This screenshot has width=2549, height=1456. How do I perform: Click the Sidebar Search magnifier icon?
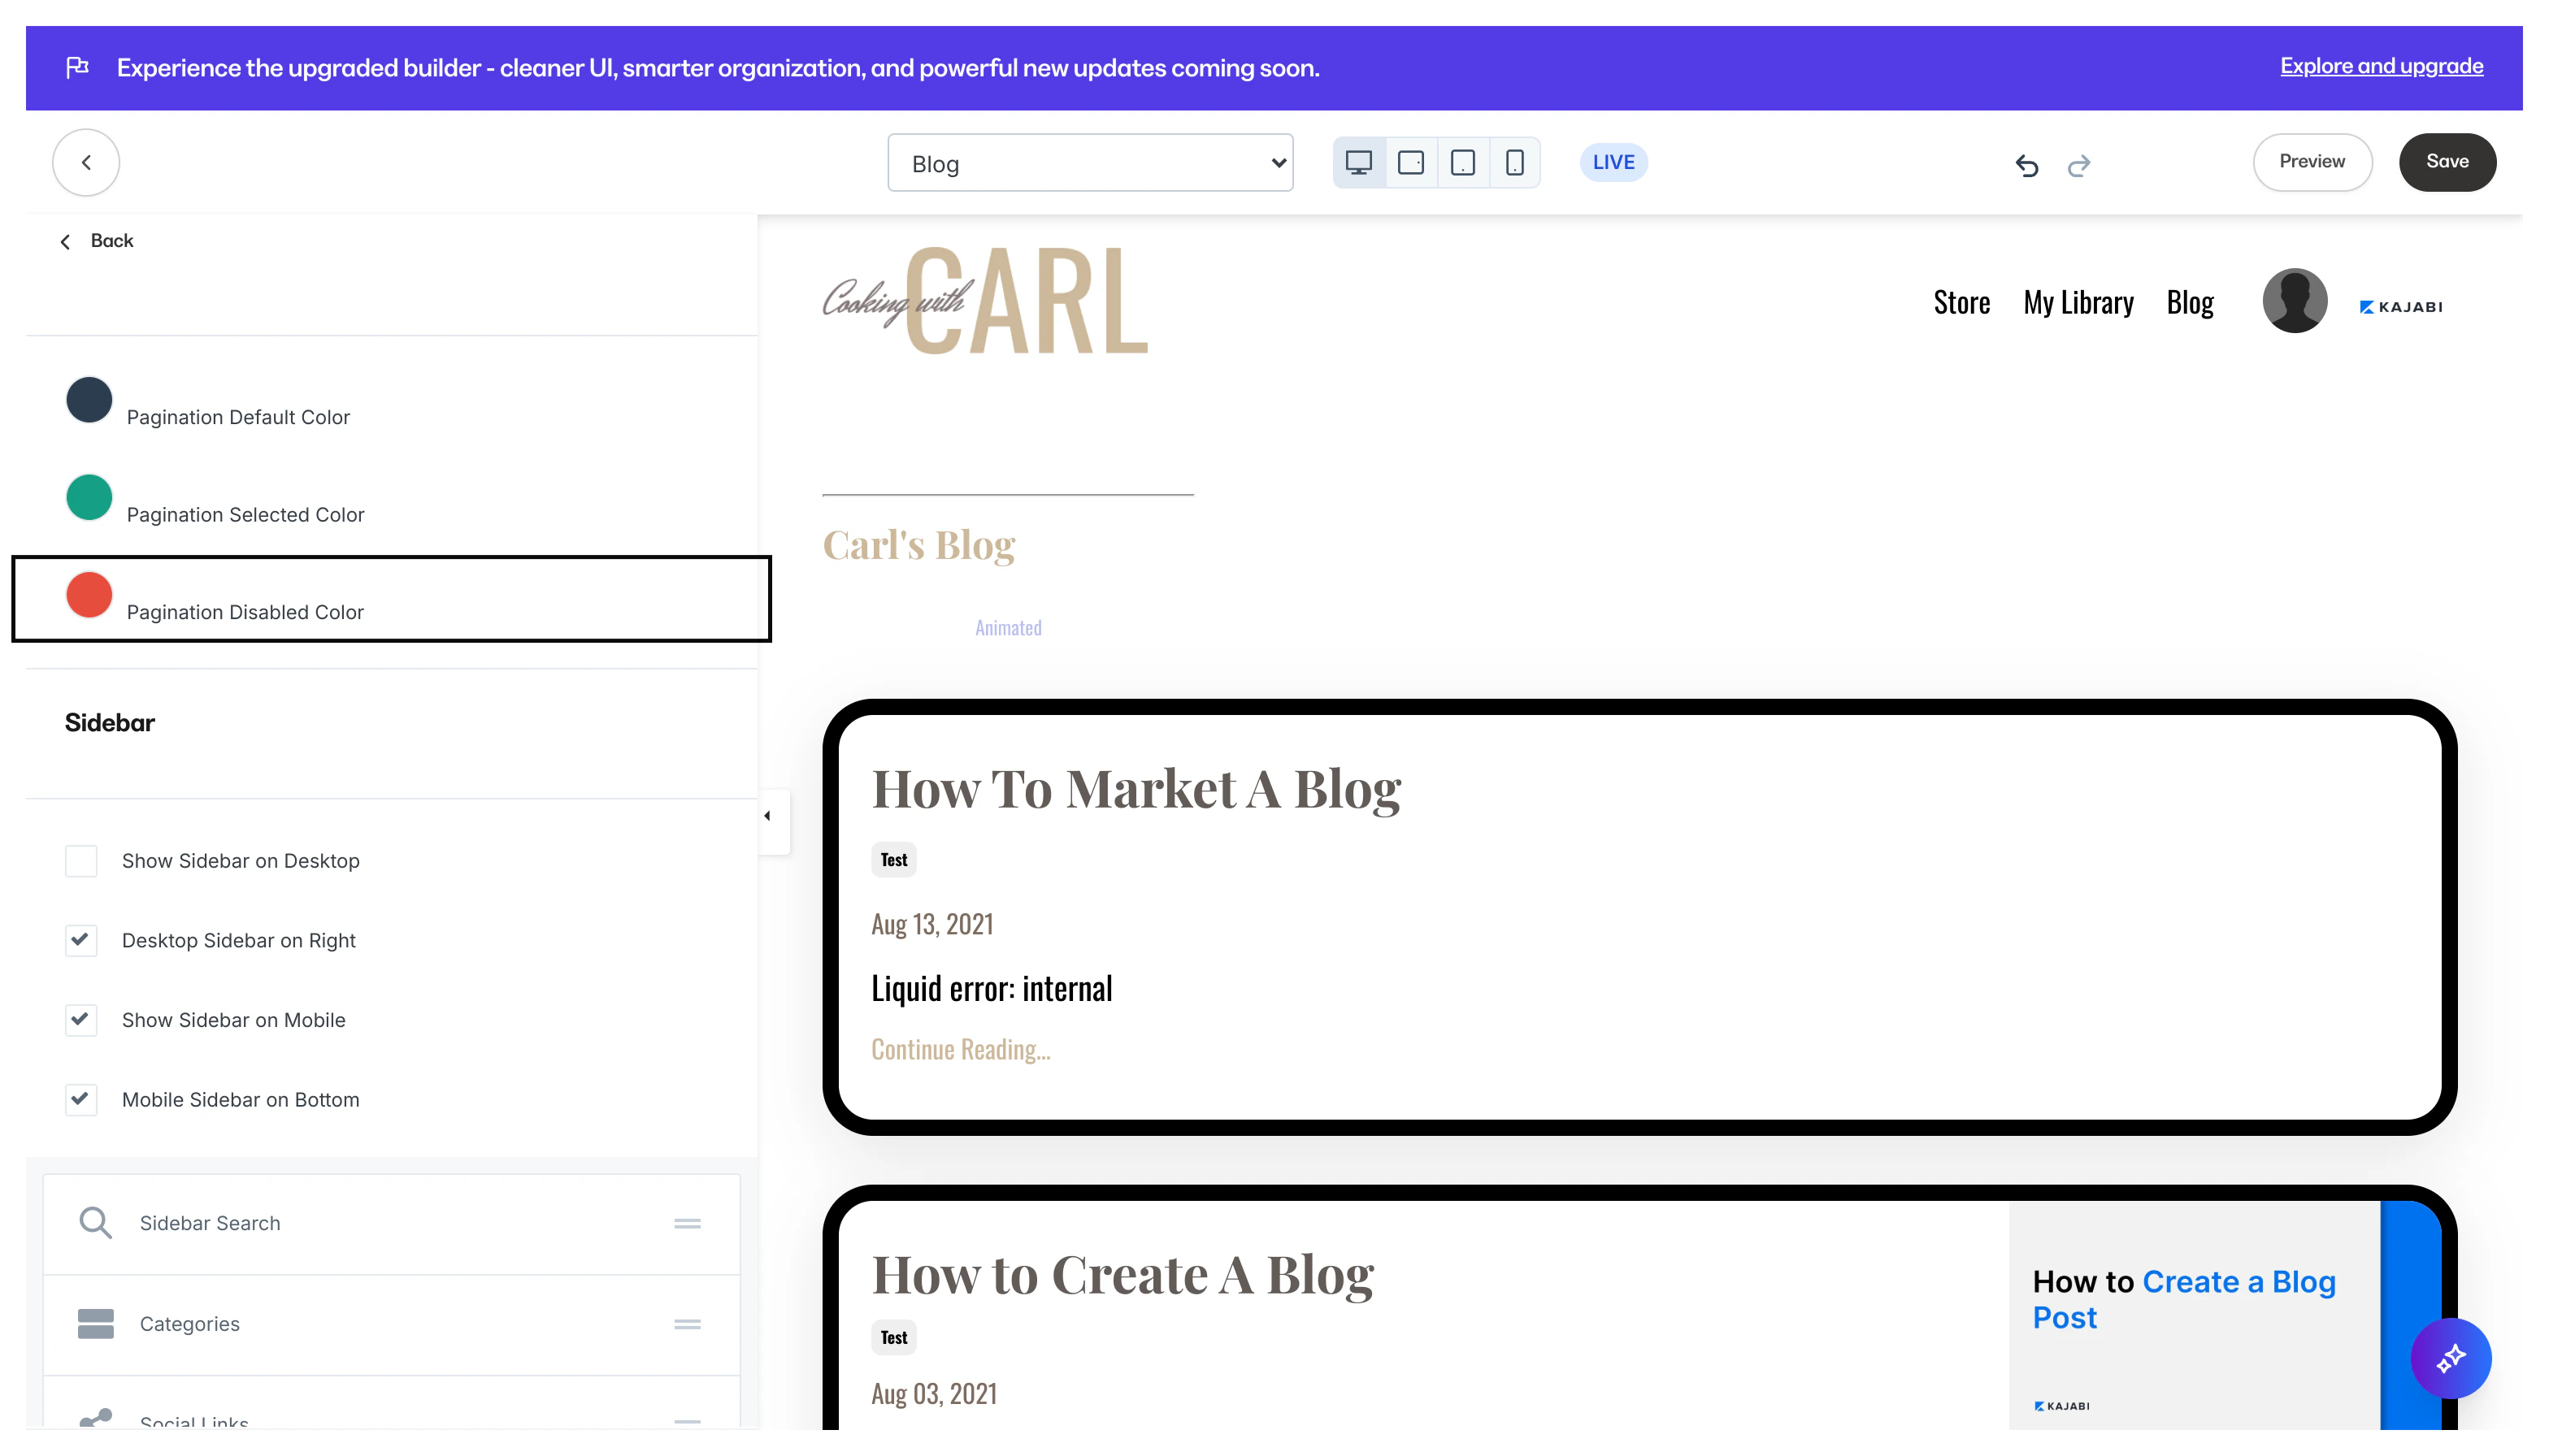tap(95, 1222)
